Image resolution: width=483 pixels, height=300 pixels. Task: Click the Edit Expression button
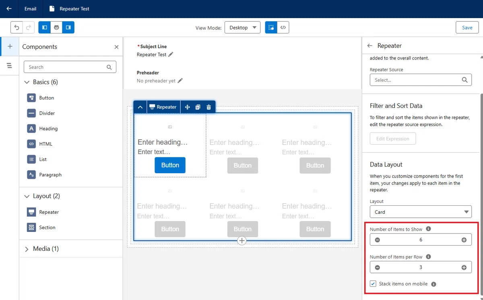393,139
